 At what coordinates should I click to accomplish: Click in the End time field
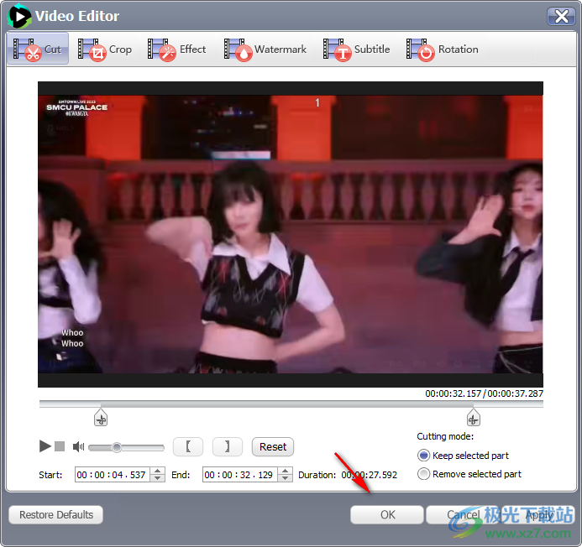pyautogui.click(x=240, y=475)
